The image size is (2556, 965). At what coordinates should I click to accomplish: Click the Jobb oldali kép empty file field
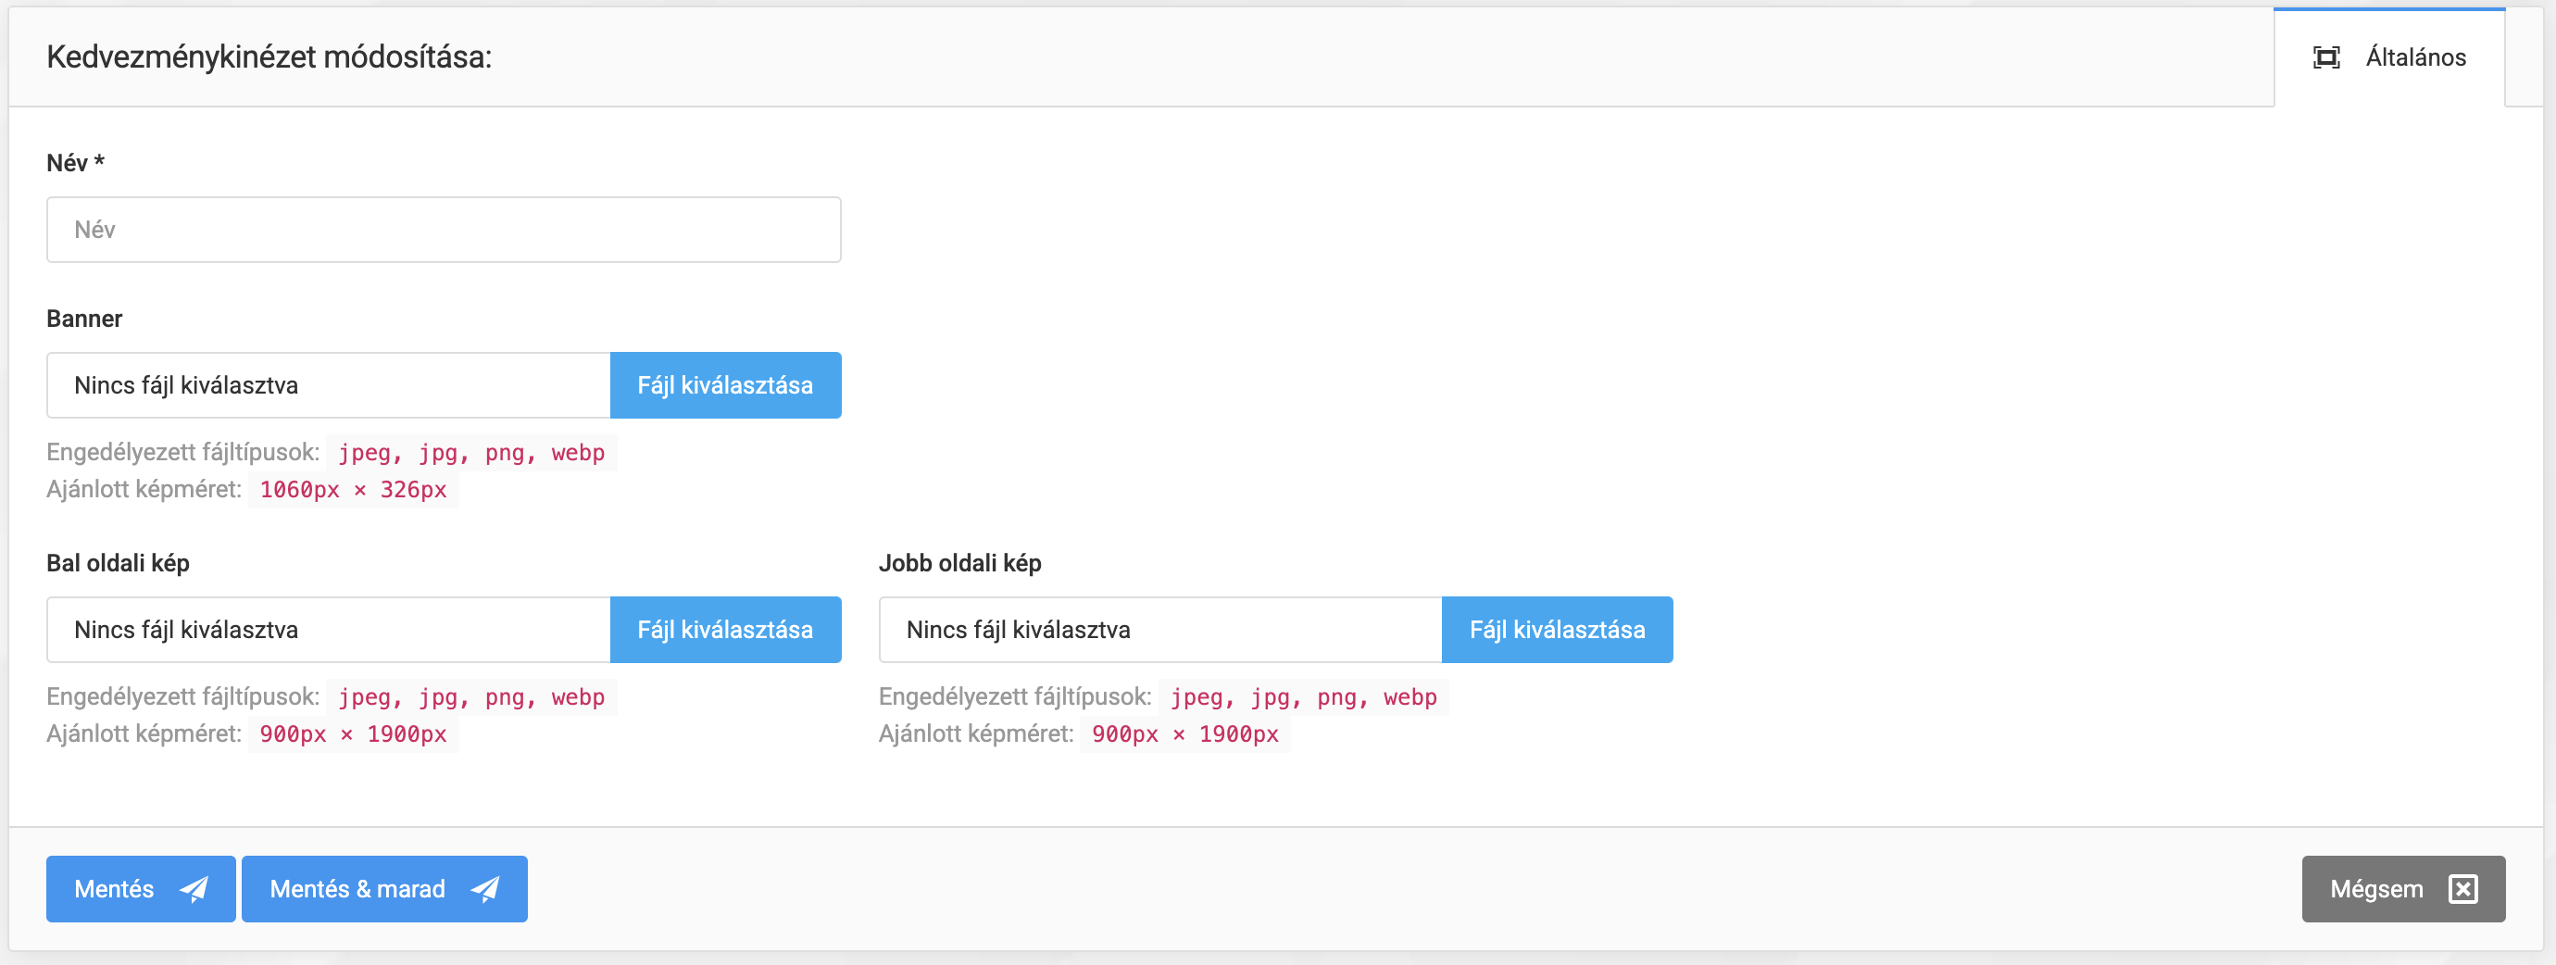click(x=1159, y=630)
